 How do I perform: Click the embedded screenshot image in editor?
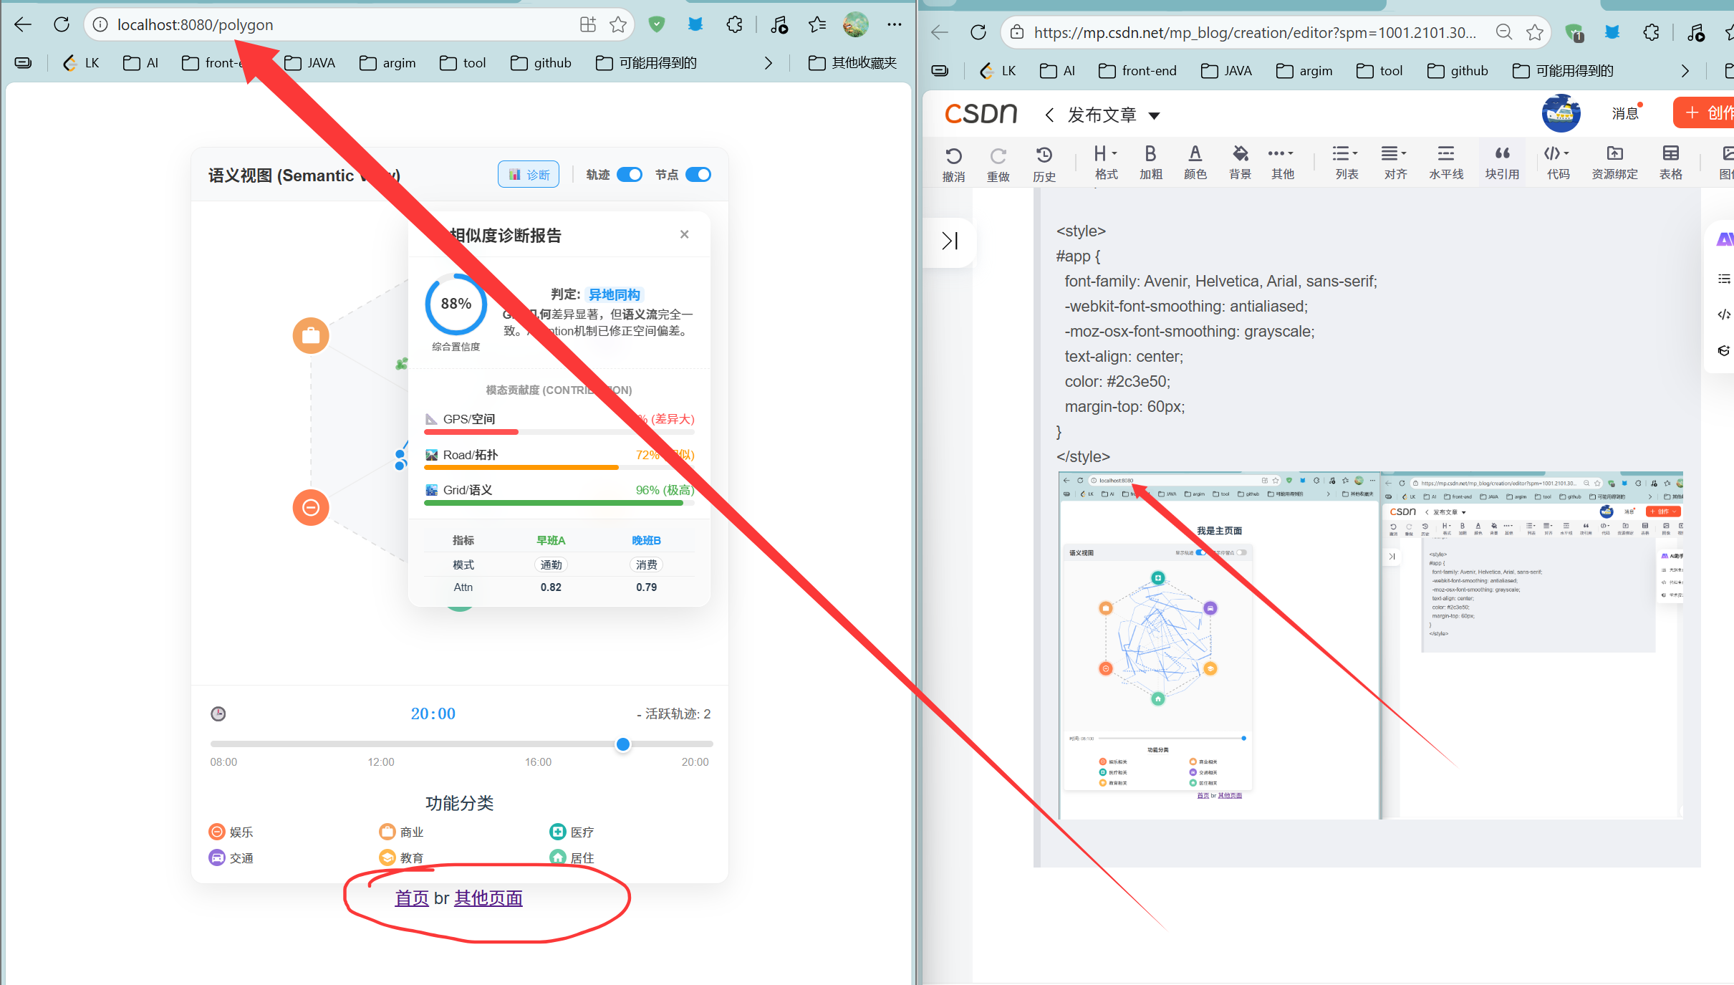[1369, 645]
